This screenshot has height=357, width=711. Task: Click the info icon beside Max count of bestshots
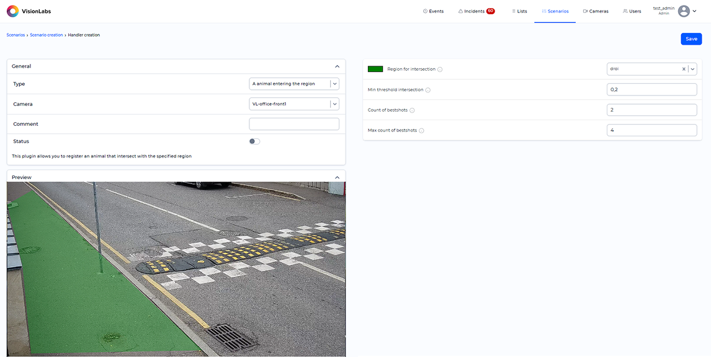pyautogui.click(x=421, y=131)
